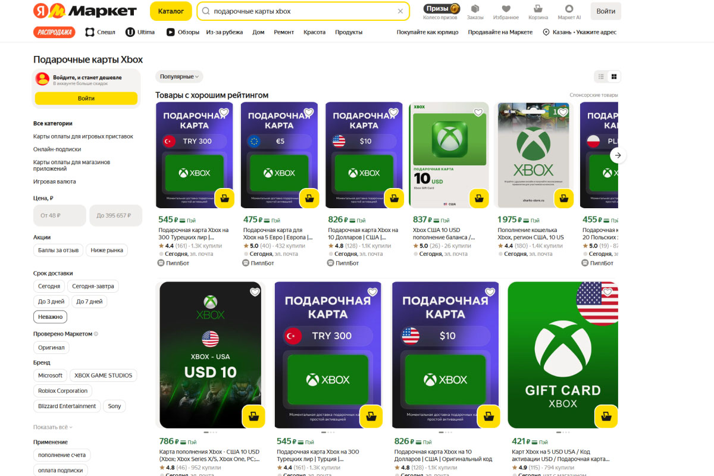The width and height of the screenshot is (714, 476).
Task: Open the Продукты menu item
Action: click(349, 32)
